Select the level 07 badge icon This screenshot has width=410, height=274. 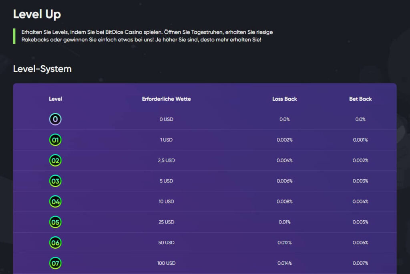coord(55,263)
